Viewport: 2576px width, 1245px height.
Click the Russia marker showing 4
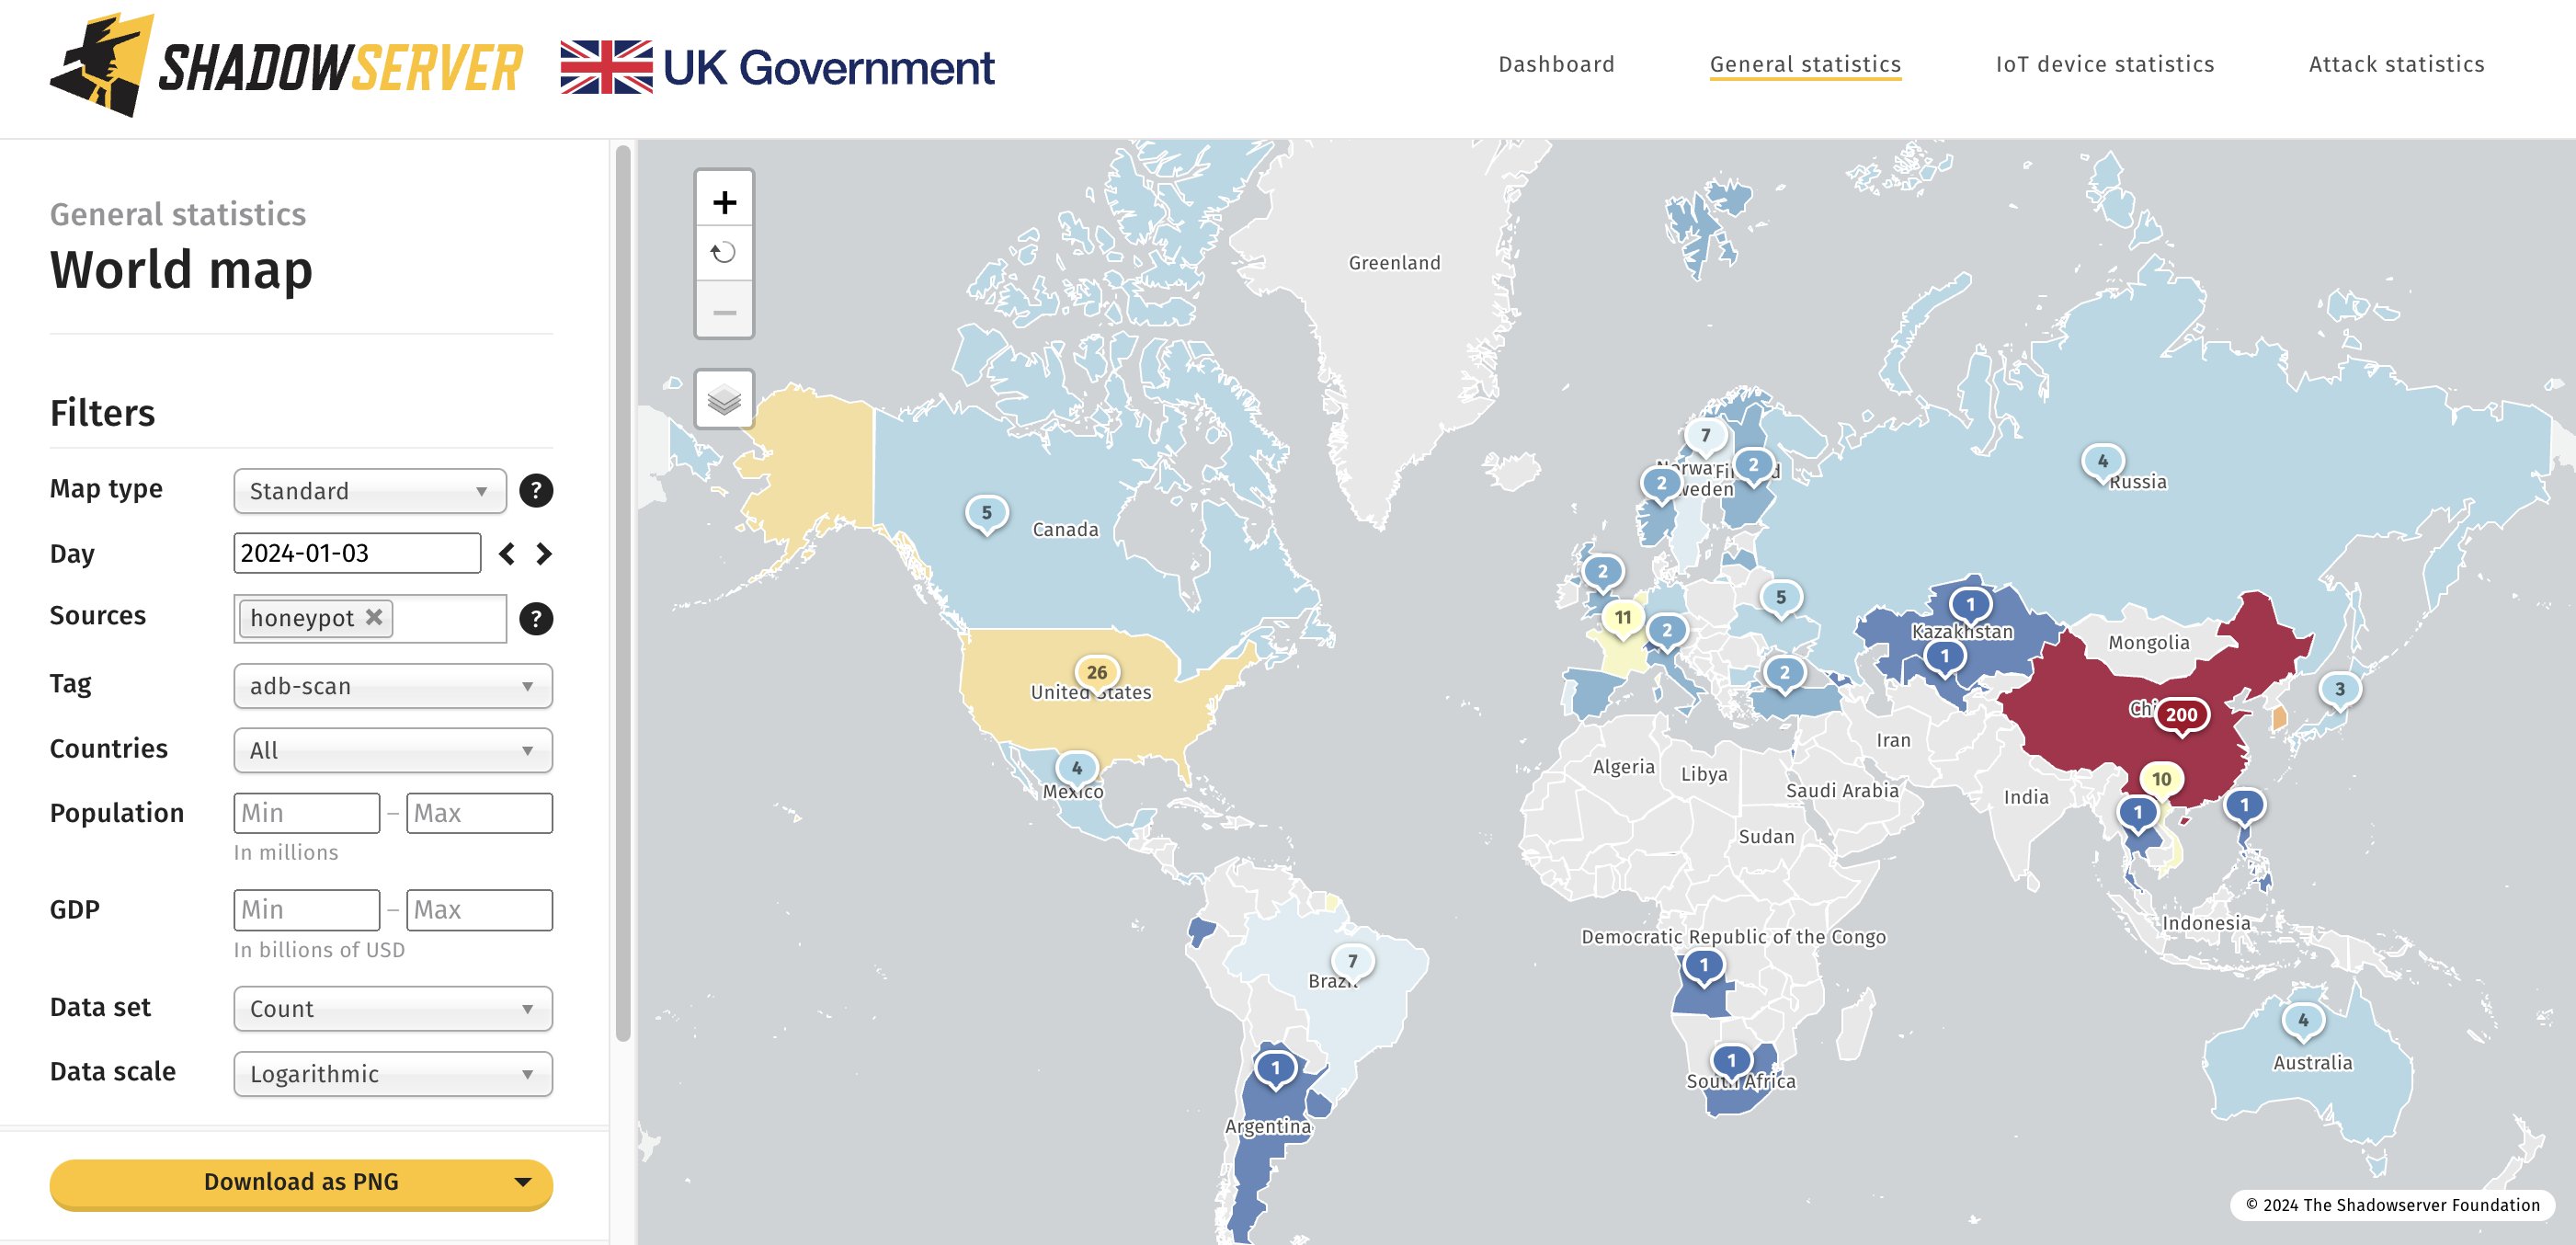[x=2102, y=463]
